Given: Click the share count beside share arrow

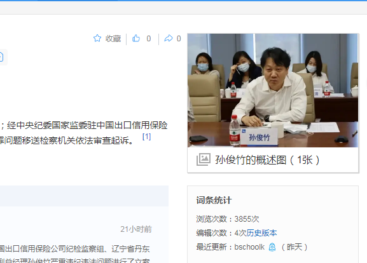Looking at the screenshot, I should pyautogui.click(x=179, y=39).
